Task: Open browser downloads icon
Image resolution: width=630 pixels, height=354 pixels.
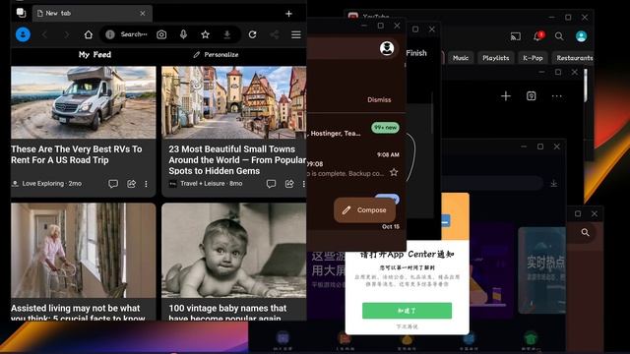Action: pos(227,34)
